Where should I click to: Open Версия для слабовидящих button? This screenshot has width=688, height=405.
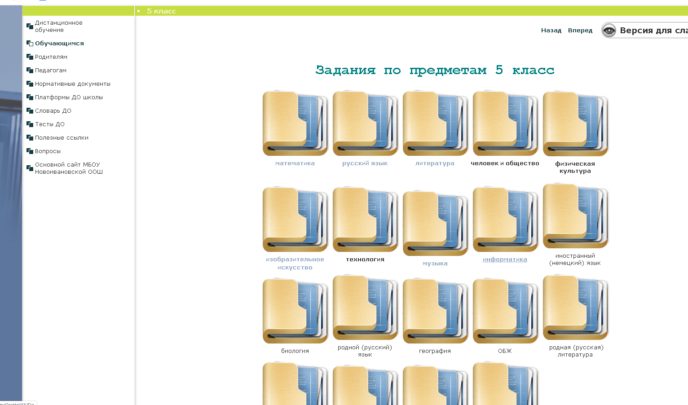pos(645,31)
